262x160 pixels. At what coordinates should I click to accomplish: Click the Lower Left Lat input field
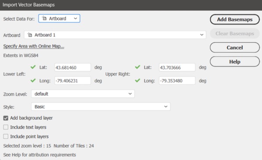click(73, 67)
